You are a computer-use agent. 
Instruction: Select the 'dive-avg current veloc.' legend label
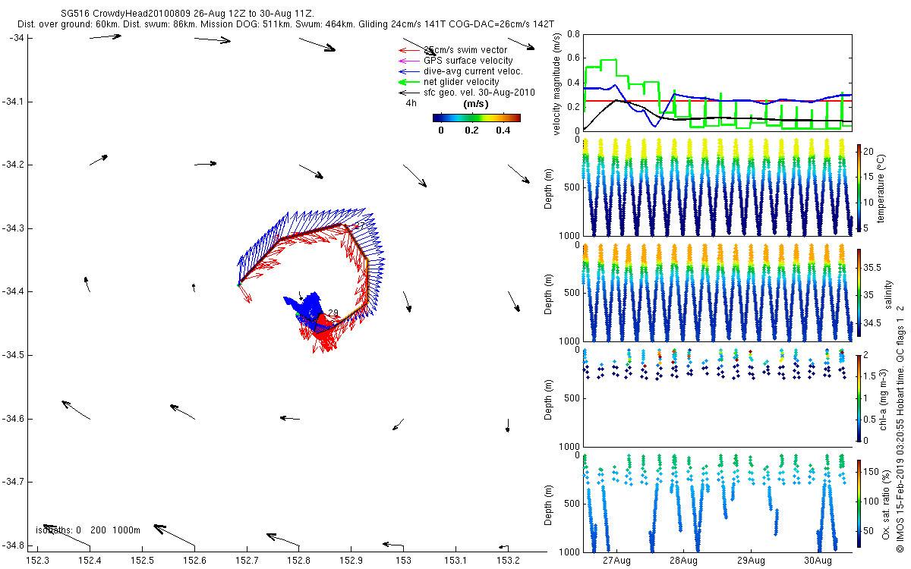pos(474,71)
